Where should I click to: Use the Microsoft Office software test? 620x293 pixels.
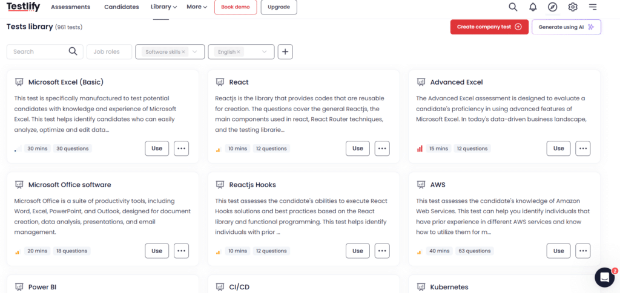[x=157, y=251]
